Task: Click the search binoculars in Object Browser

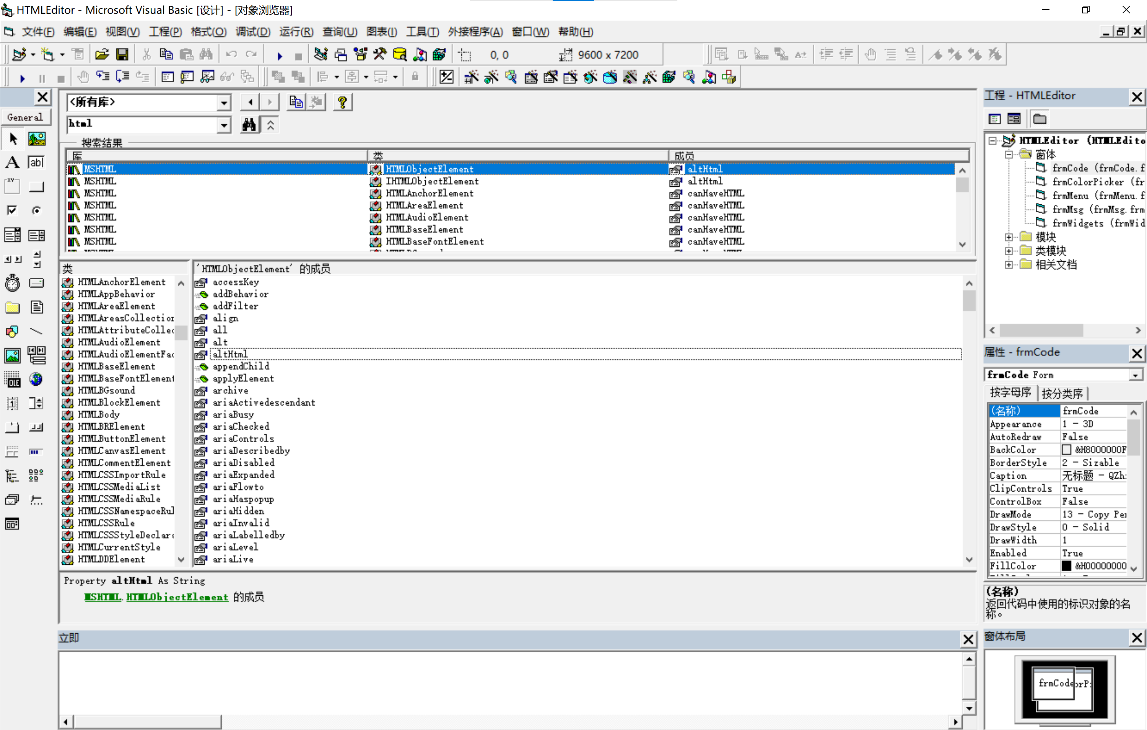Action: (249, 125)
